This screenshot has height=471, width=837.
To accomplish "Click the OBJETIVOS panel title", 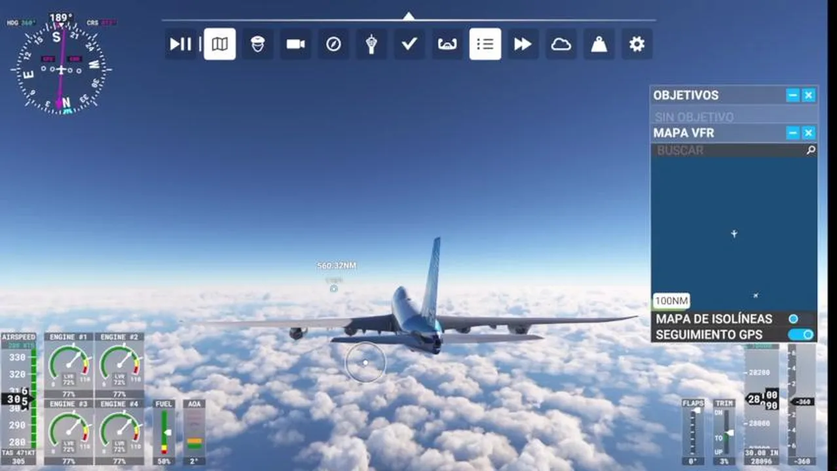I will coord(686,95).
